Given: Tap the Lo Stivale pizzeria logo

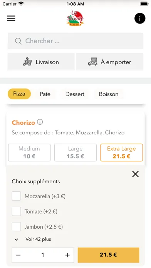Looking at the screenshot, I should (75, 18).
